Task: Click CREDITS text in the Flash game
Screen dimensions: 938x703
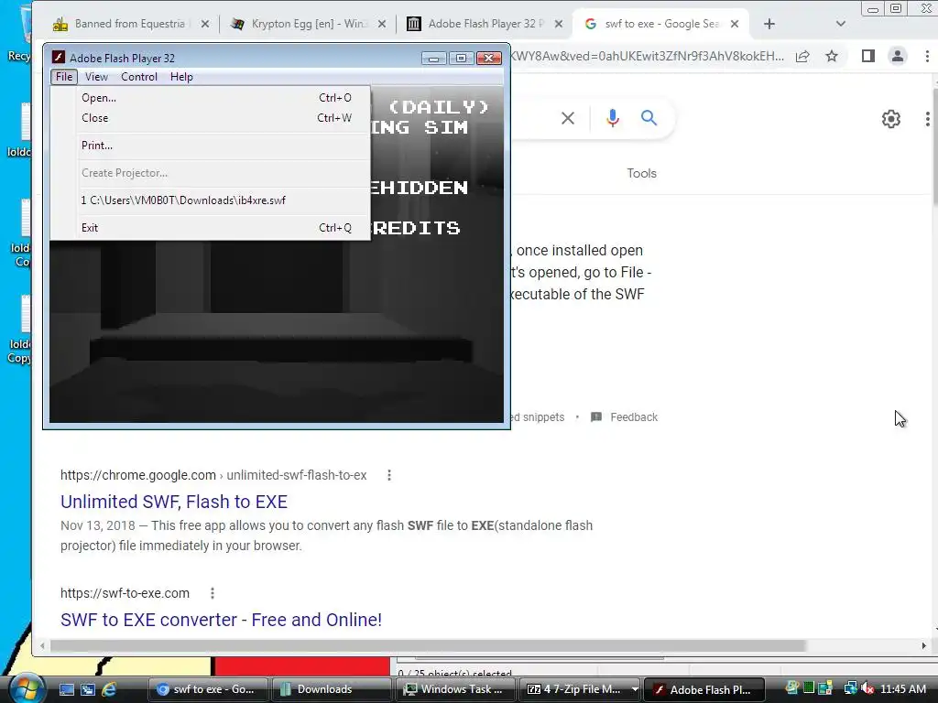Action: [x=416, y=228]
